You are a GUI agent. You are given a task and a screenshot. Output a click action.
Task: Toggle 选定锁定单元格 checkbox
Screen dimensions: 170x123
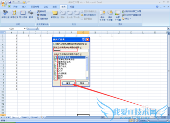click(x=55, y=57)
